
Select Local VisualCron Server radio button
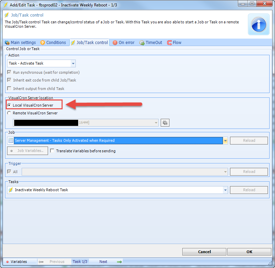(9, 105)
